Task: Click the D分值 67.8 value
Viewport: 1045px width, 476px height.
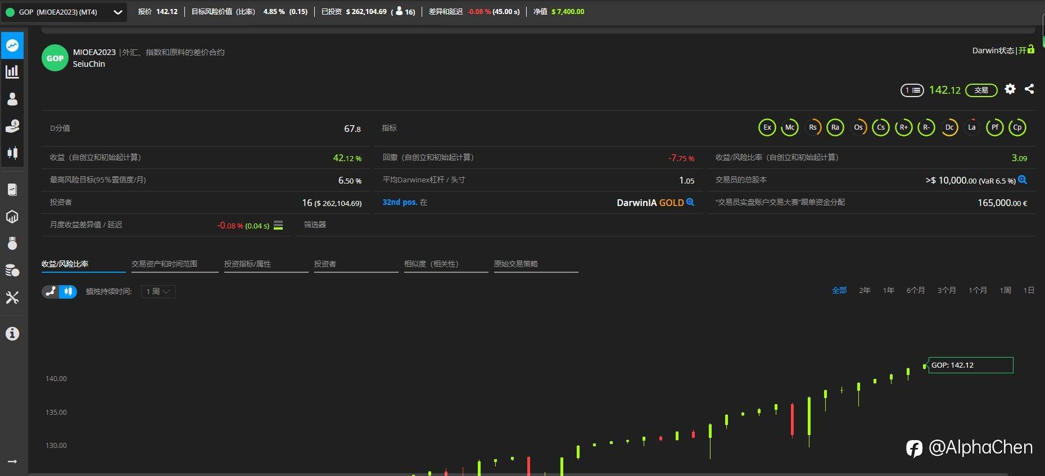Action: [352, 129]
